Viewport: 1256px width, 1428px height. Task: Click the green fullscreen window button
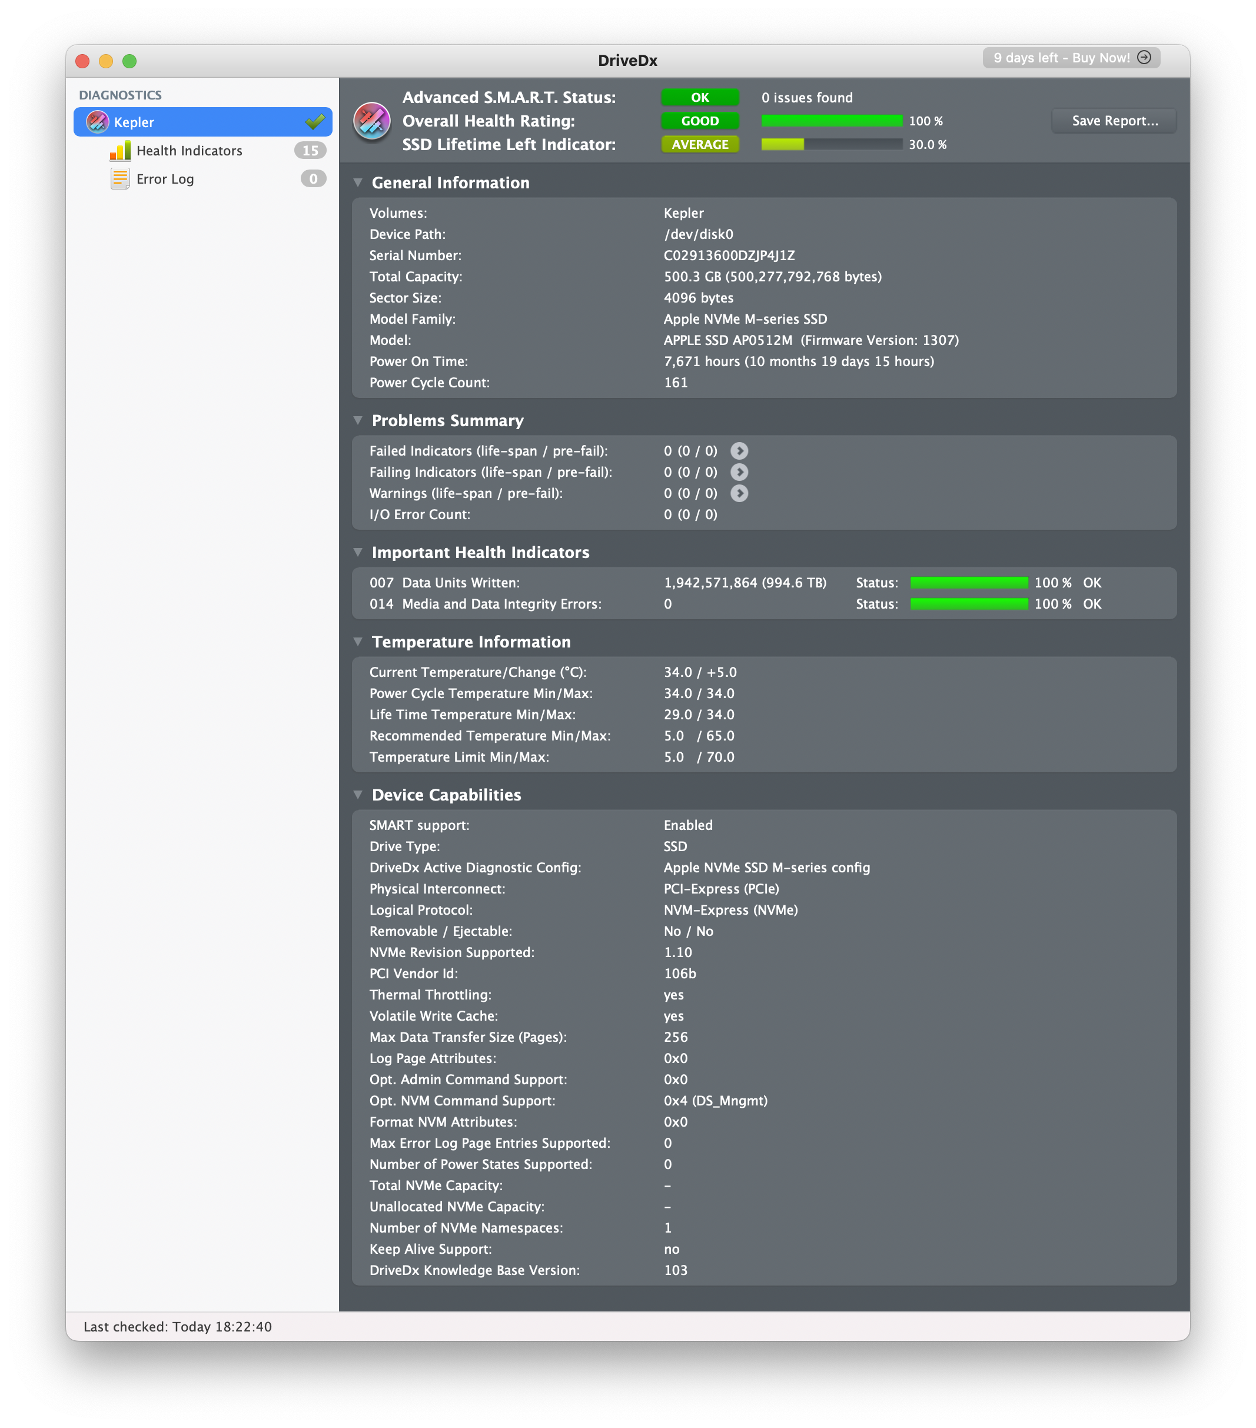click(129, 61)
